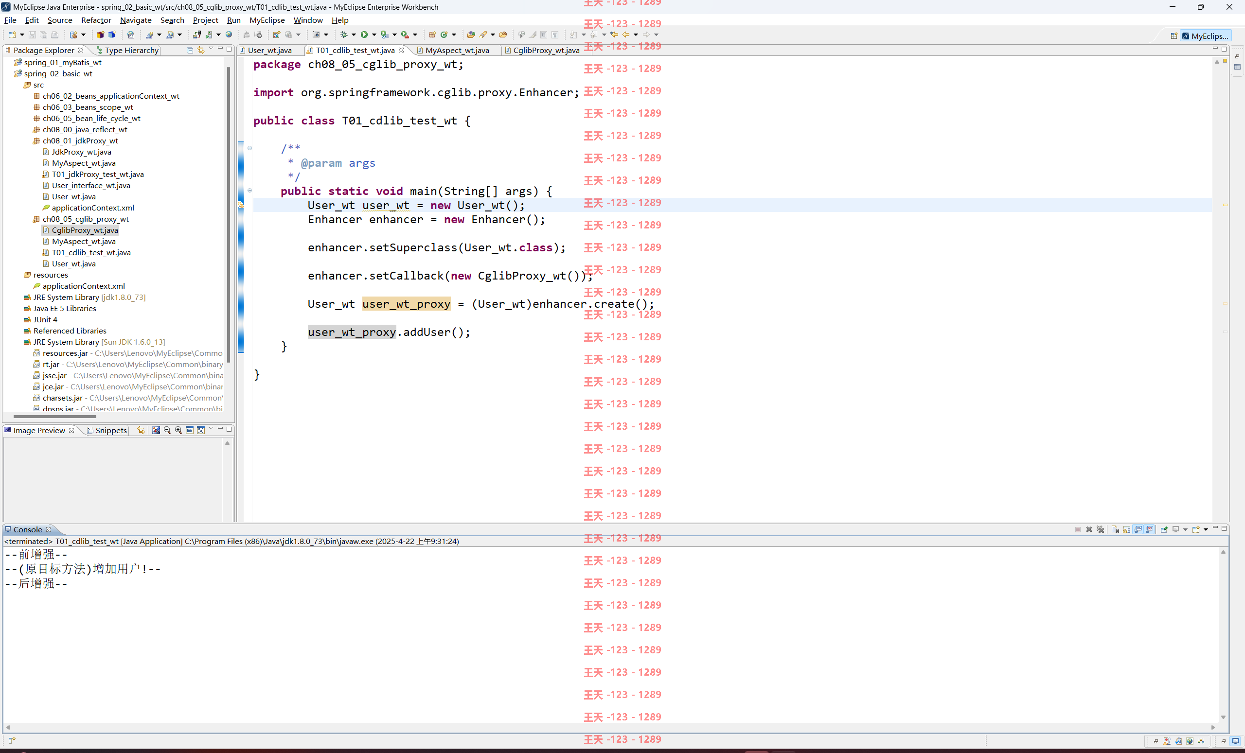Toggle Show Console on Standard Out
Viewport: 1245px width, 753px height.
coord(1138,529)
